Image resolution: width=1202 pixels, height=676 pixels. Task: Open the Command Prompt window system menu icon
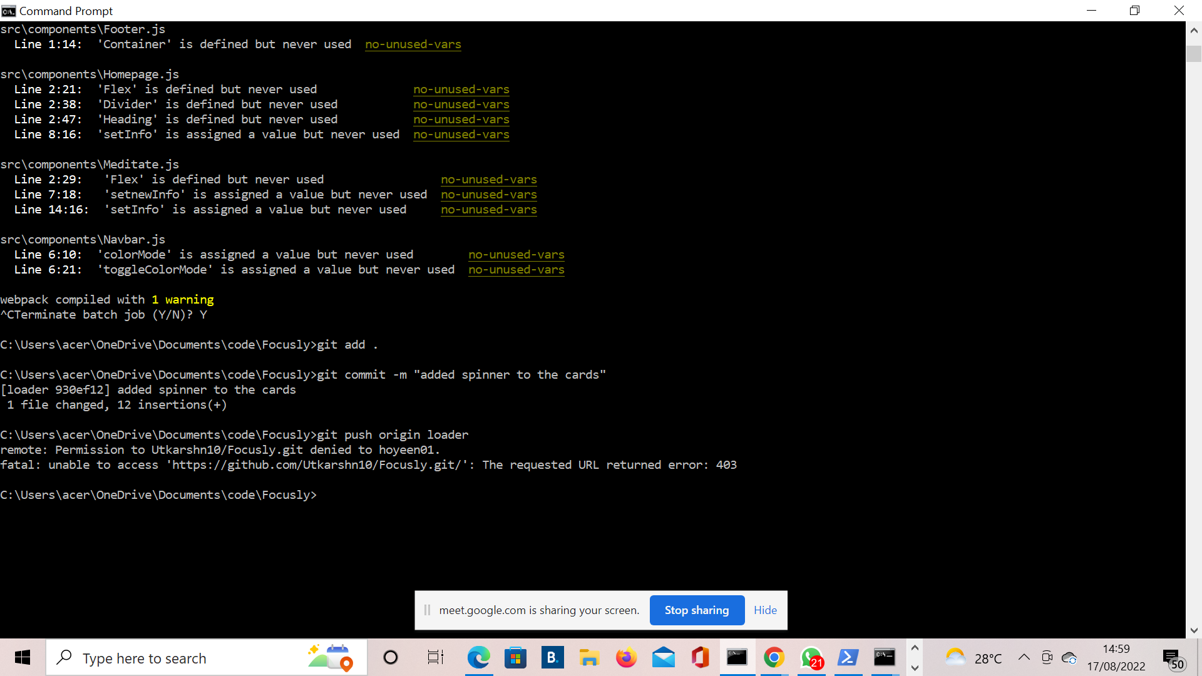click(x=8, y=11)
